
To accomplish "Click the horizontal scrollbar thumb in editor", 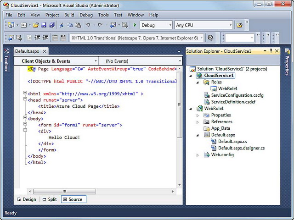I will 64,192.
